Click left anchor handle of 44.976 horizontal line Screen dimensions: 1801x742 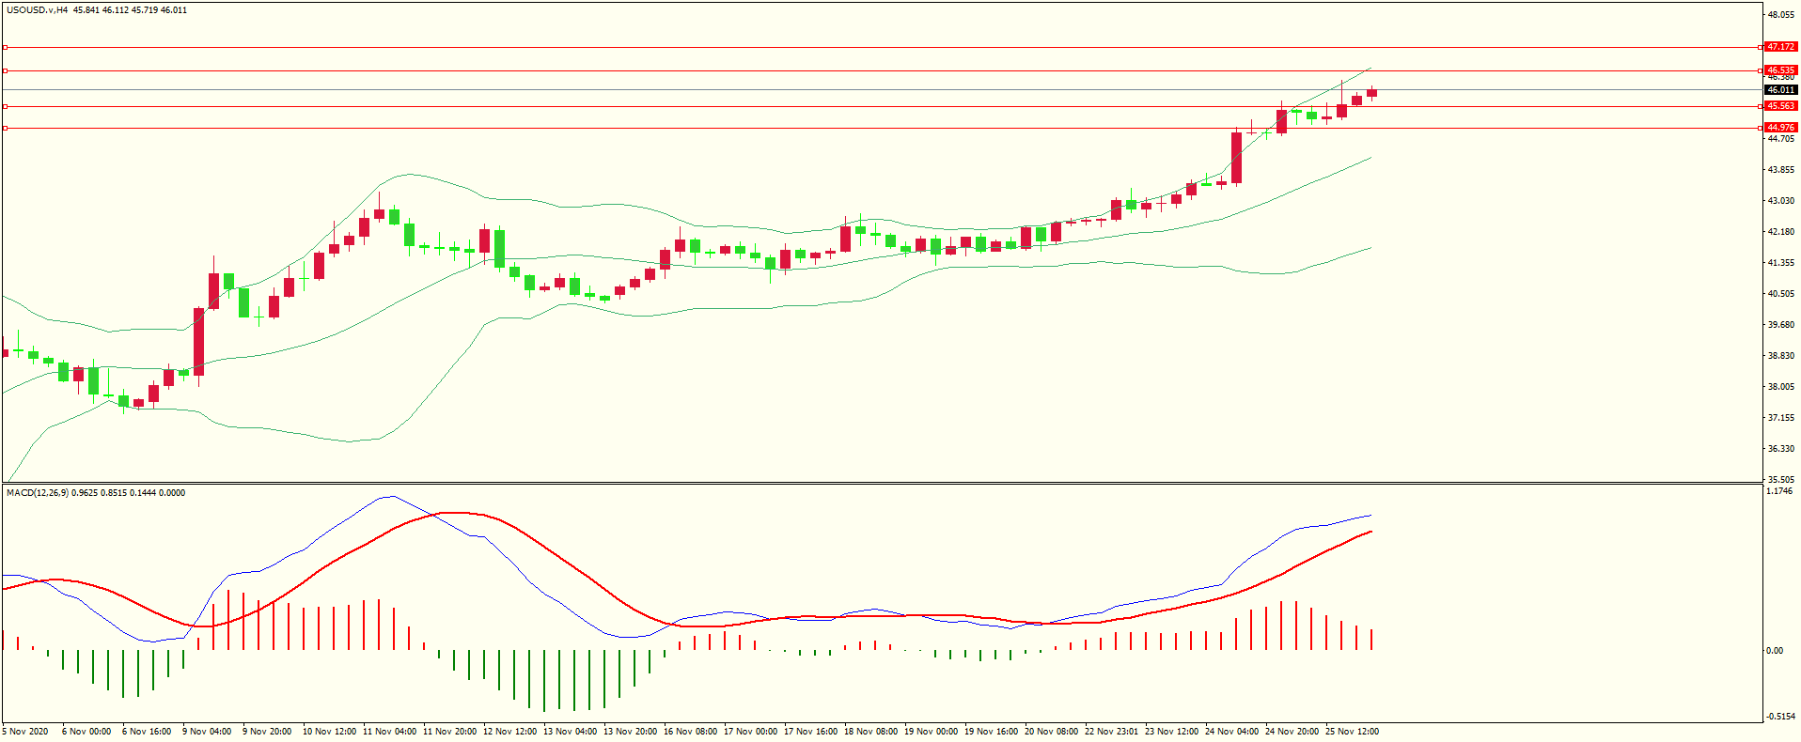click(x=5, y=128)
